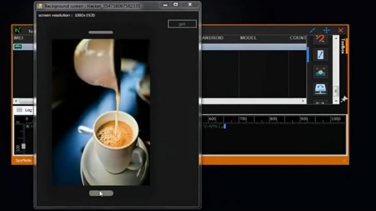Click the top grey pill handle above the preview
The width and height of the screenshot is (376, 211).
tap(101, 32)
